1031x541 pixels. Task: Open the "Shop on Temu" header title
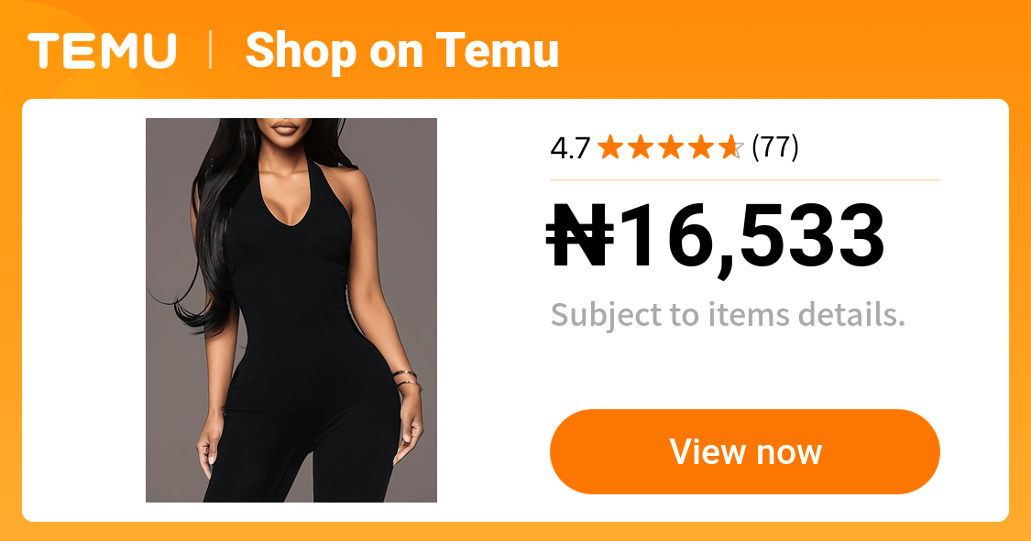pos(401,50)
